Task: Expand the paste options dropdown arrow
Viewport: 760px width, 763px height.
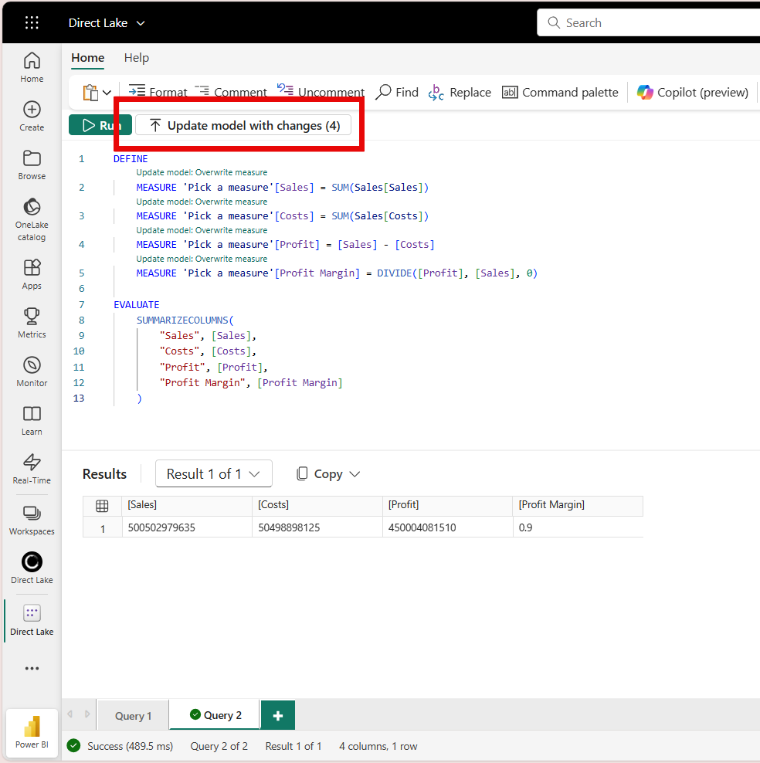Action: pos(107,93)
